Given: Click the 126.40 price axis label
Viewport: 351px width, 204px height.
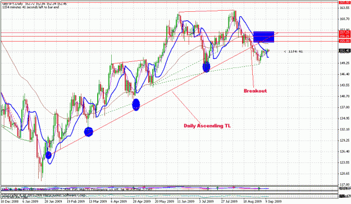Looking at the screenshot, I should coord(344,151).
